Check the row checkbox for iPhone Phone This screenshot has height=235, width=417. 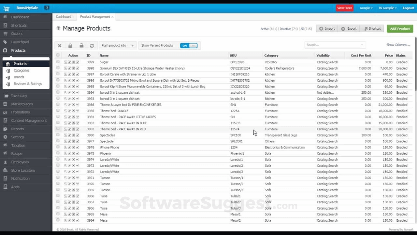[x=58, y=147]
